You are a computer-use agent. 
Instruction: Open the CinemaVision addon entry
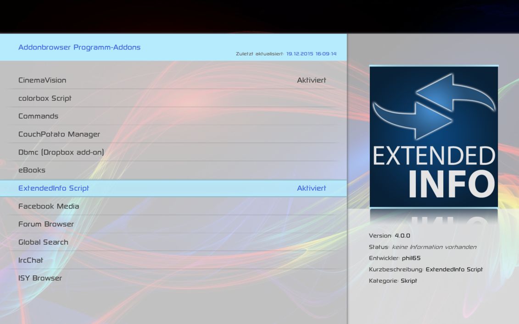pyautogui.click(x=173, y=80)
